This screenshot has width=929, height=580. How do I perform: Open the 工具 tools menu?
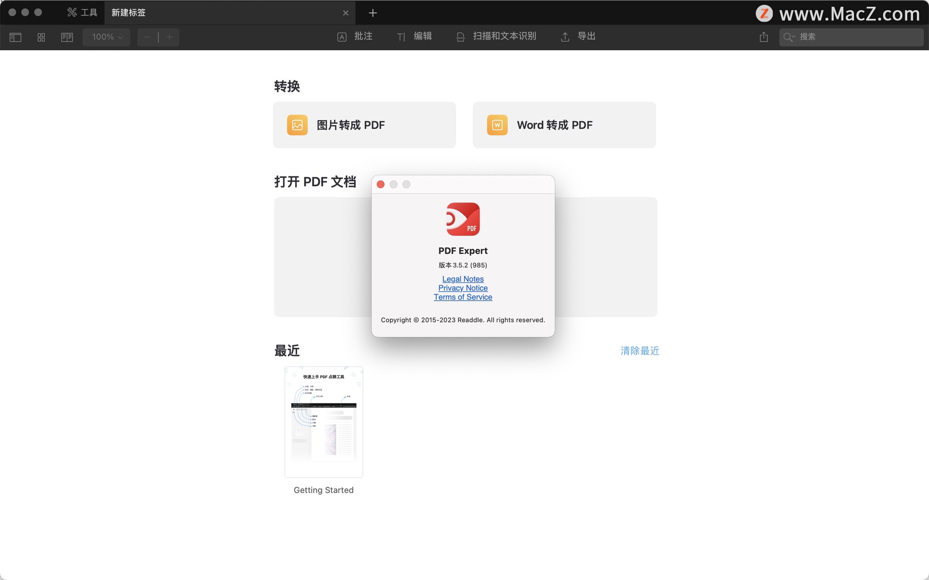tap(82, 13)
